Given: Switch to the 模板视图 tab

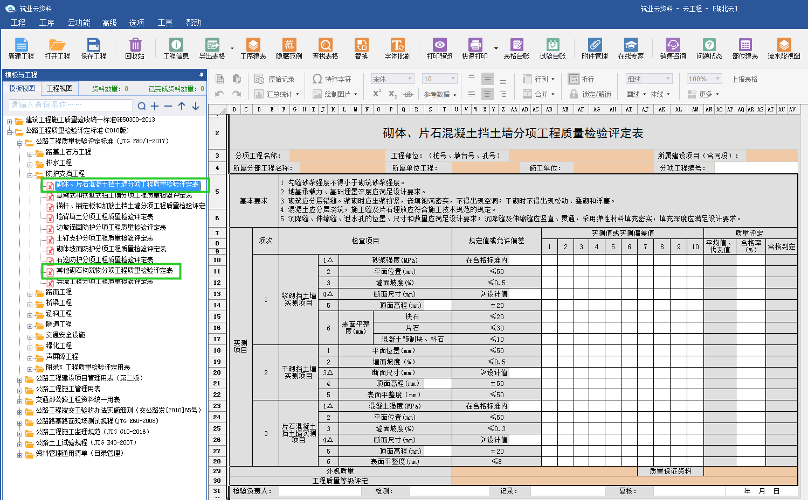Looking at the screenshot, I should 22,88.
